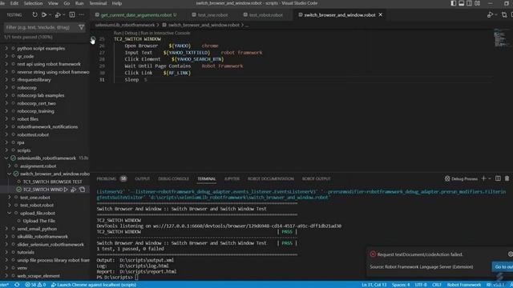Open the Debug Console tab
This screenshot has height=288, width=513.
173,178
